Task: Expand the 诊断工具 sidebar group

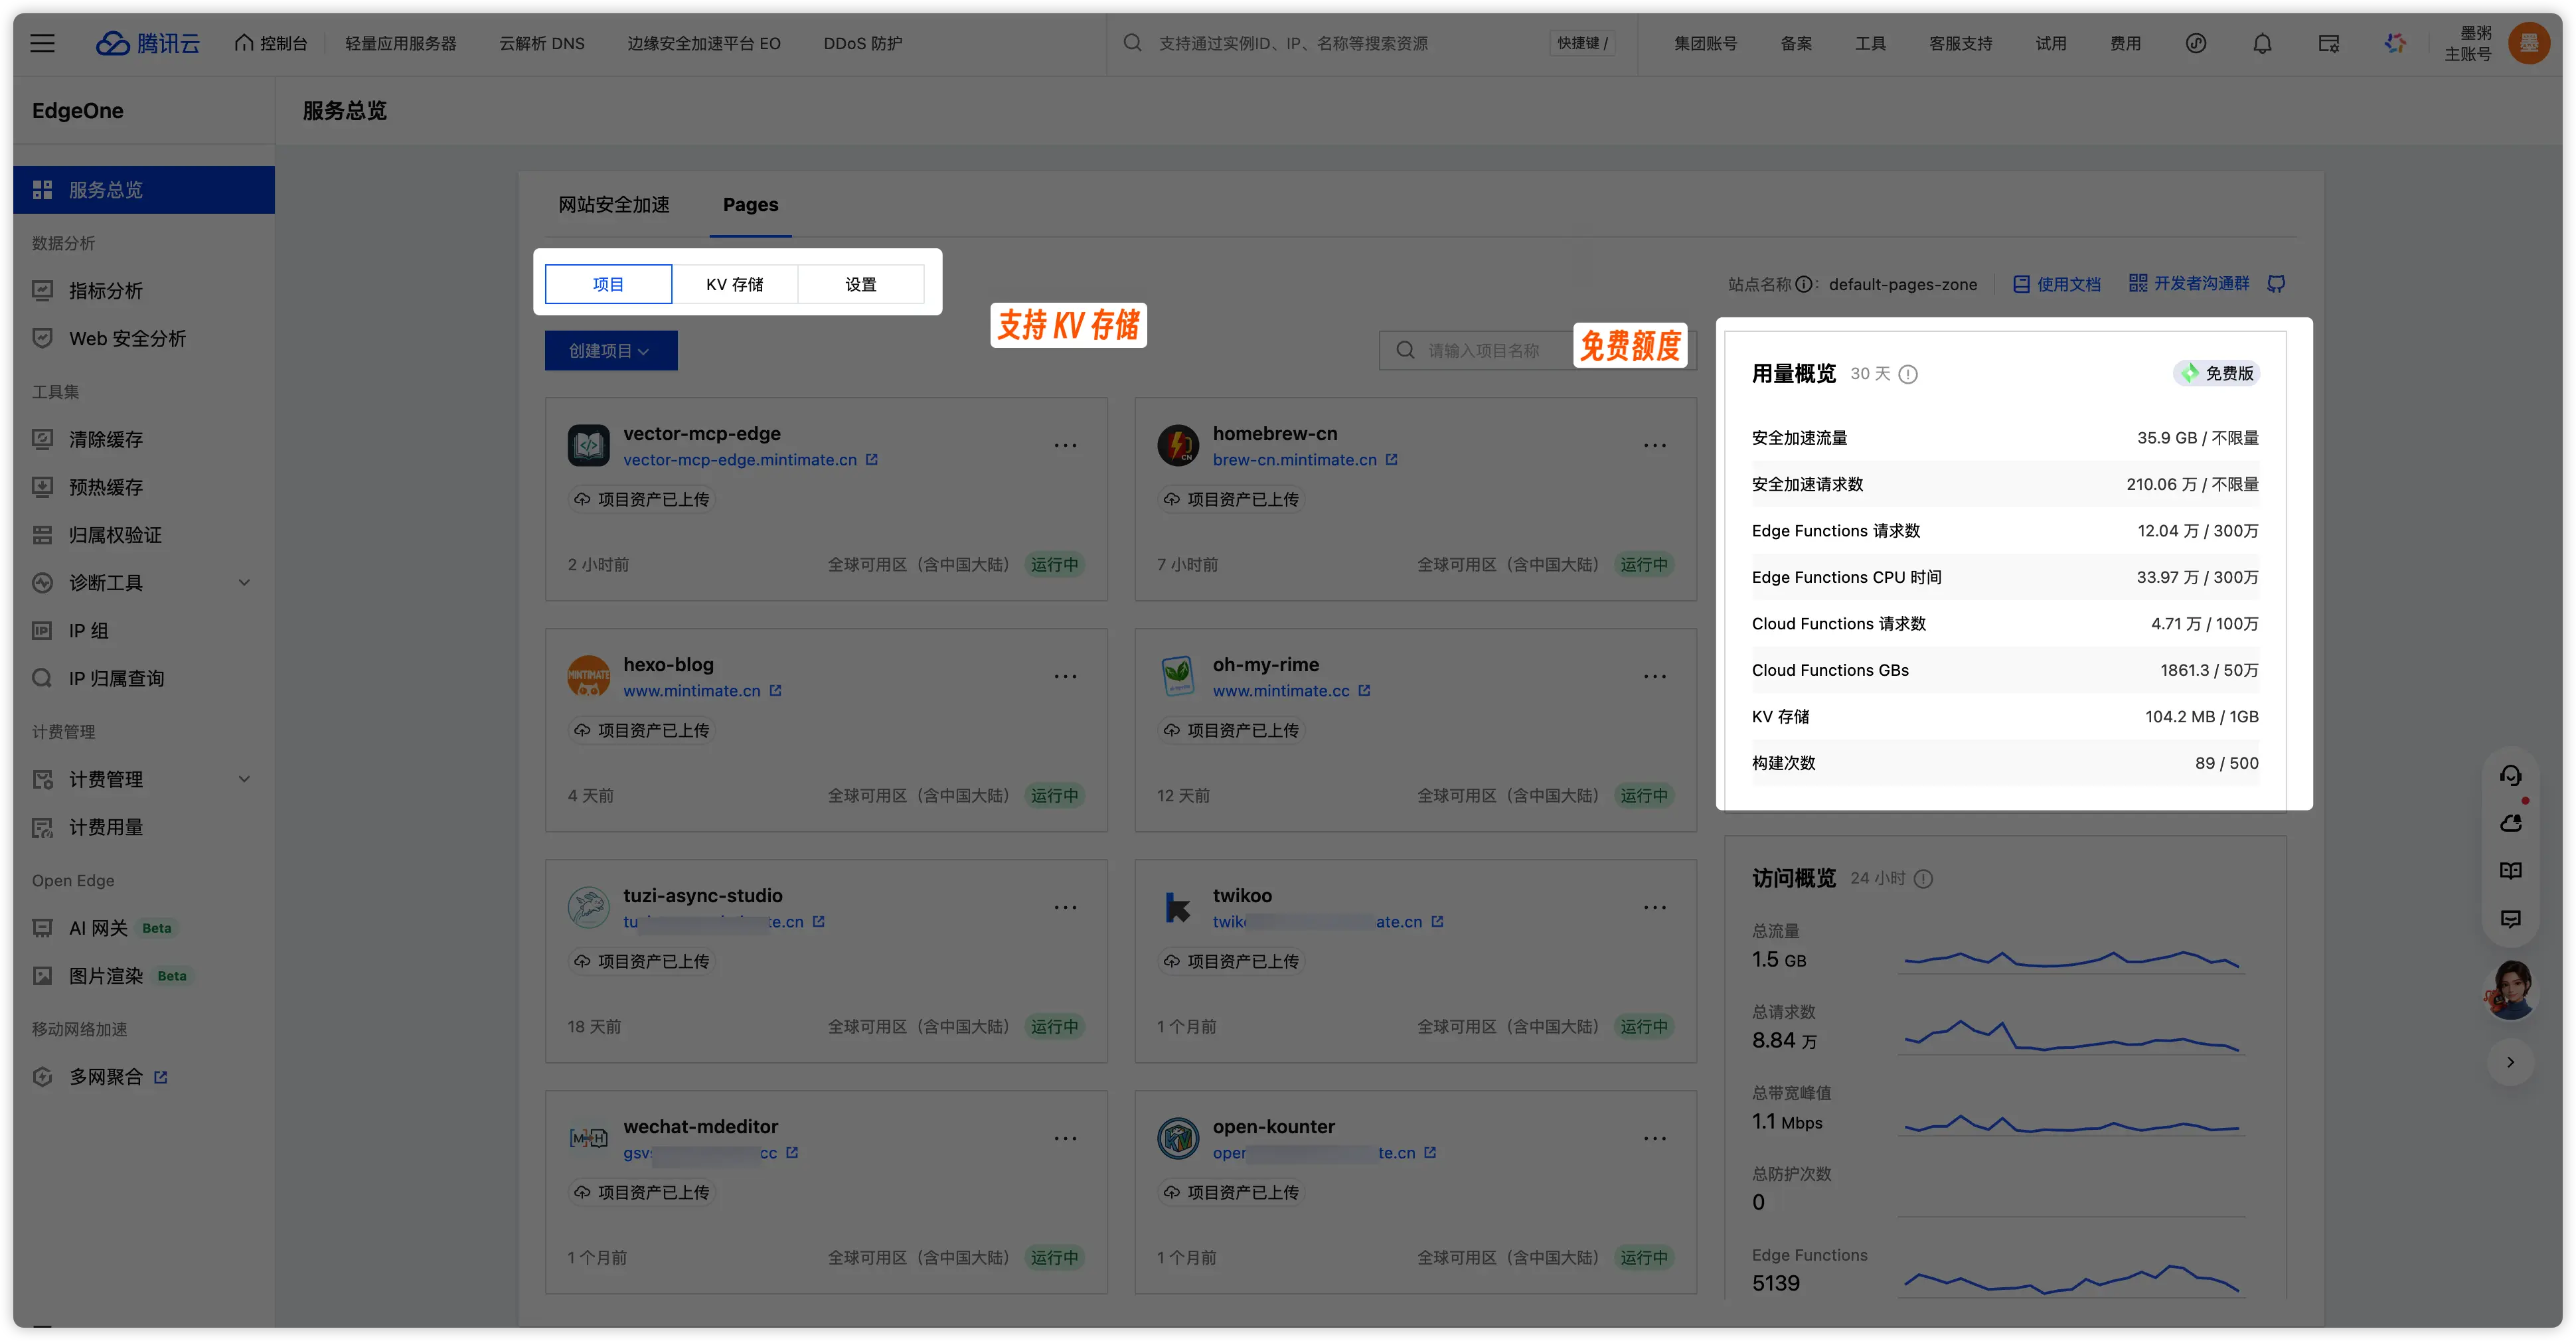Action: coord(244,582)
